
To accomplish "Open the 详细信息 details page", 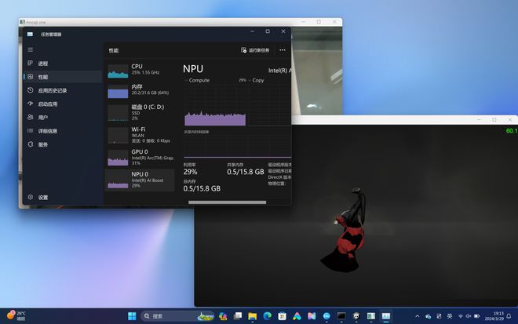I will [48, 131].
